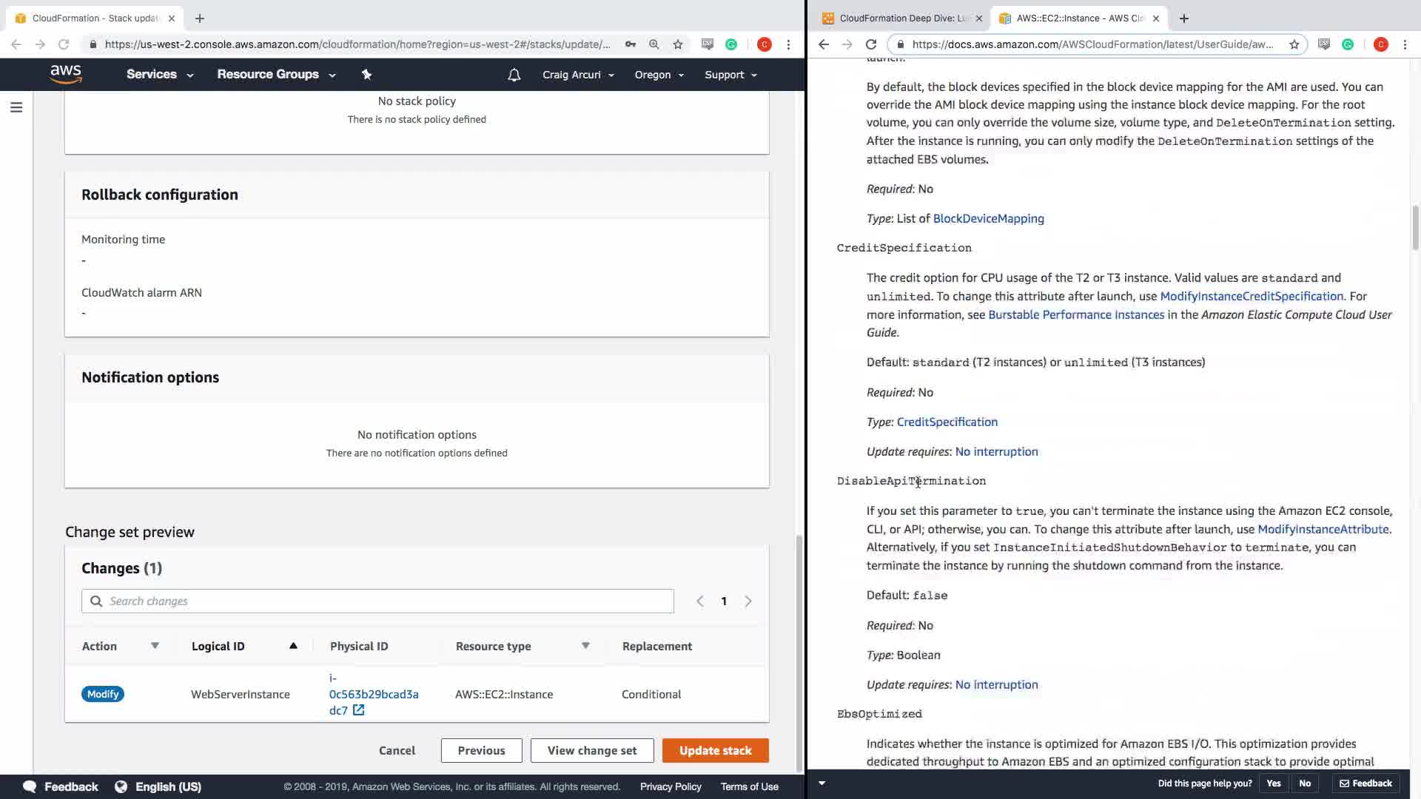
Task: Open the notifications bell
Action: pyautogui.click(x=514, y=75)
